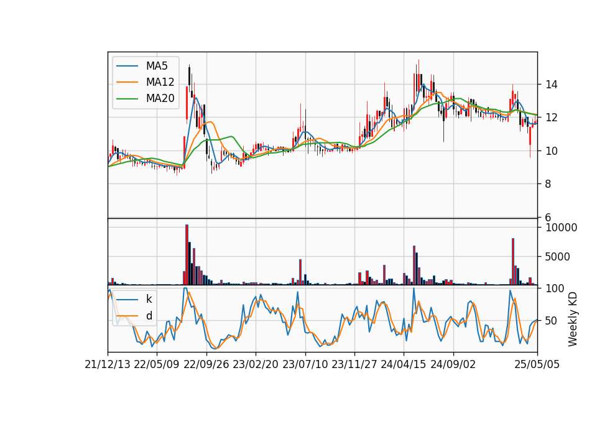The height and width of the screenshot is (429, 597).
Task: Click the 21/12/13 date axis label
Action: click(108, 365)
